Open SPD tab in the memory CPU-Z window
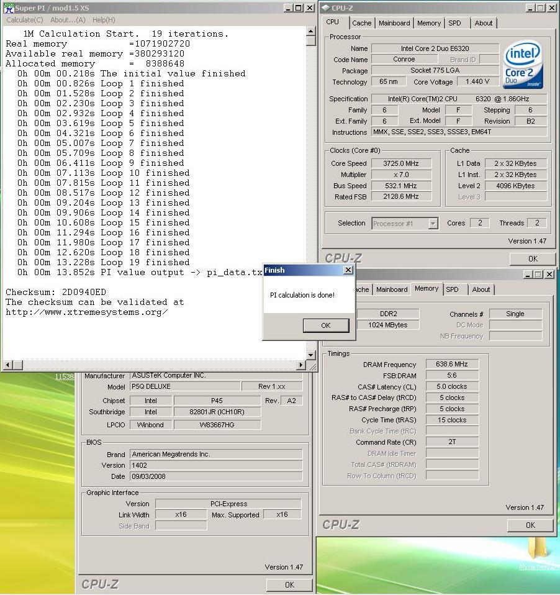This screenshot has width=560, height=595. [452, 289]
